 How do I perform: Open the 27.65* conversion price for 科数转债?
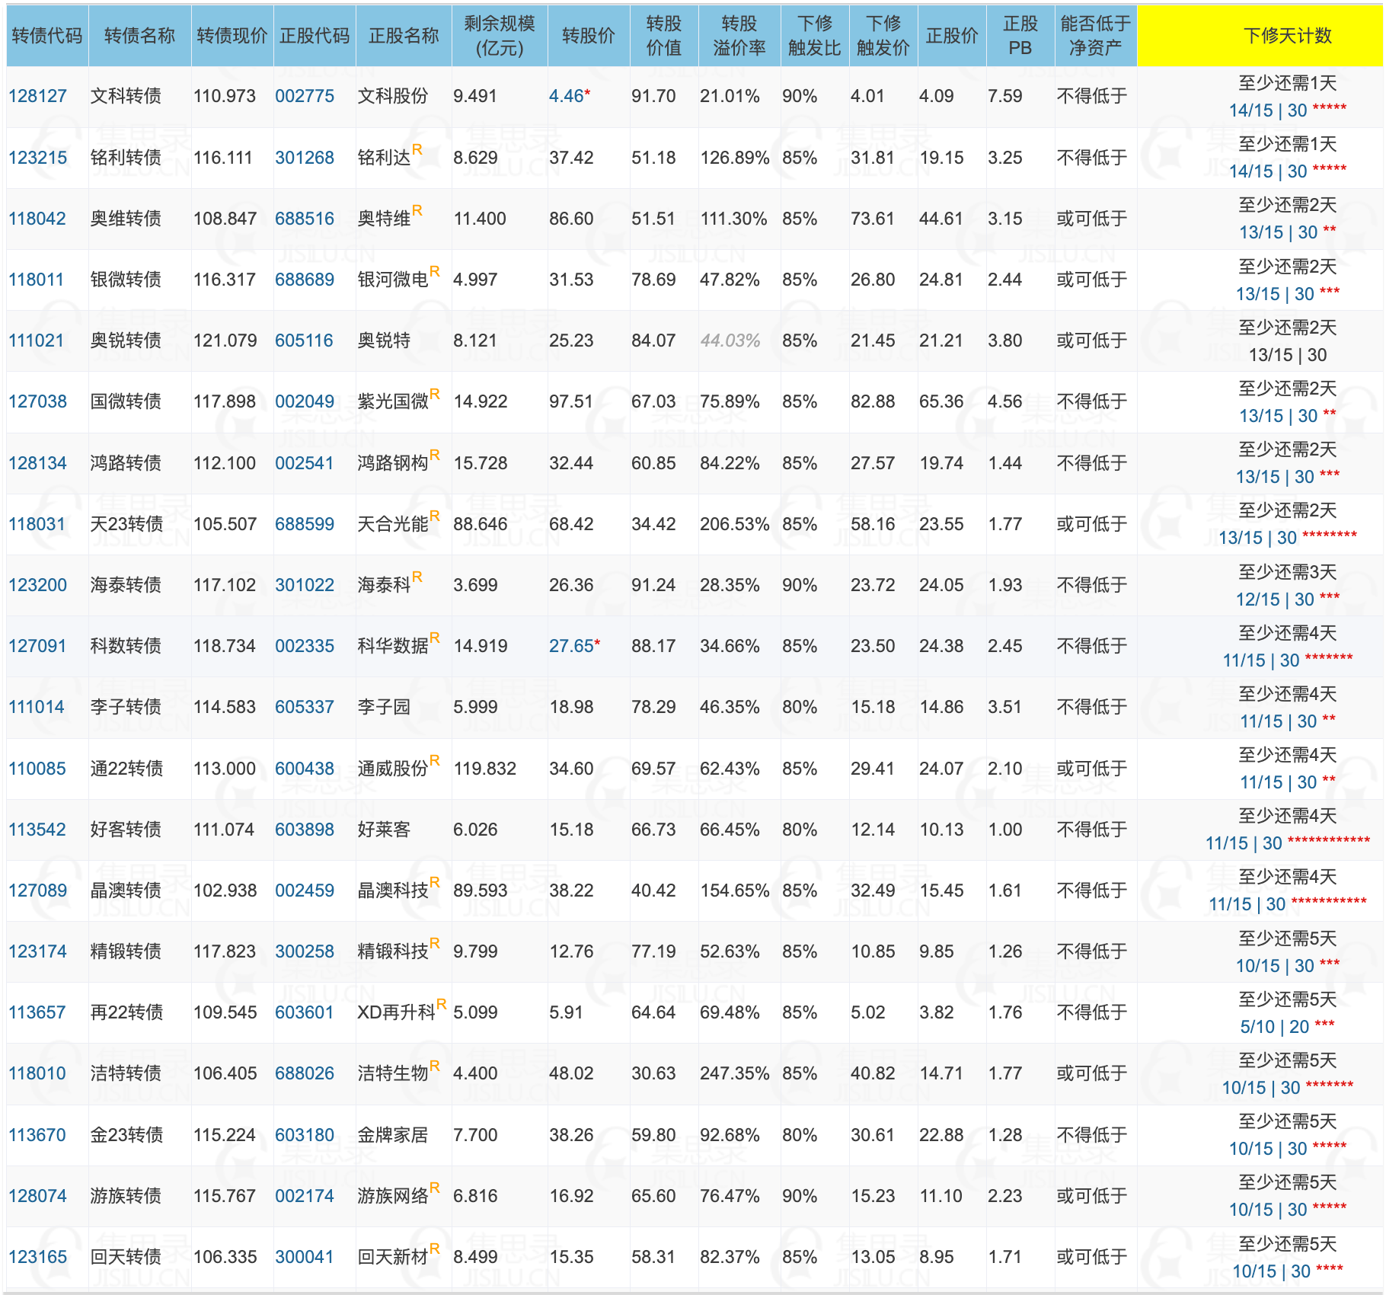point(571,646)
